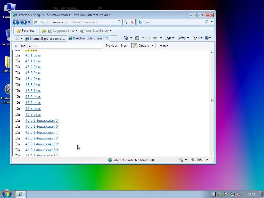Go forward with the Forward arrow button
Viewport: 264px width, 198px height.
[x=23, y=22]
